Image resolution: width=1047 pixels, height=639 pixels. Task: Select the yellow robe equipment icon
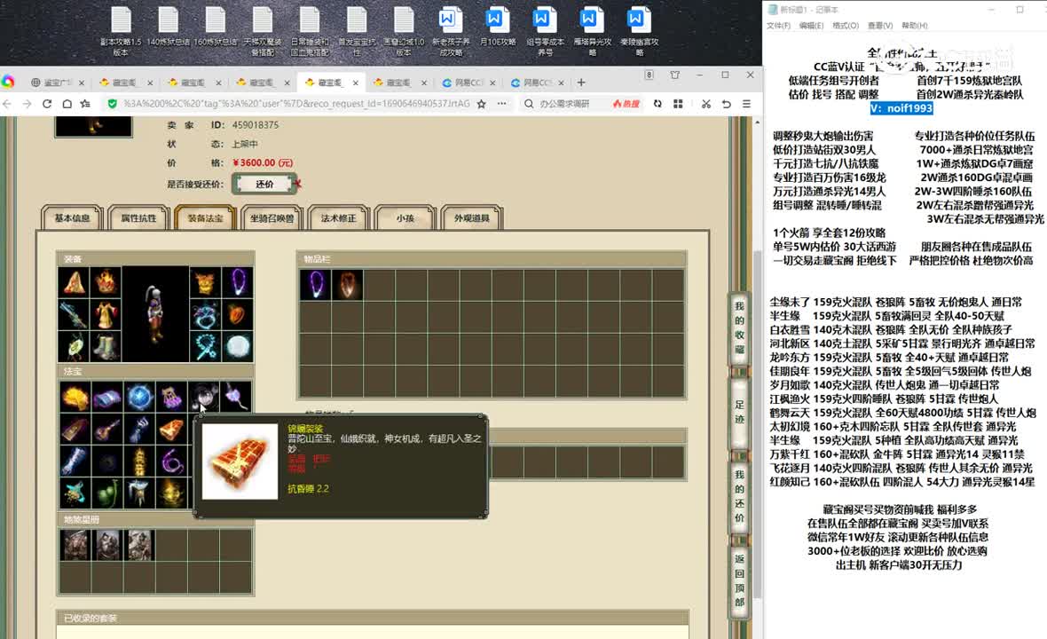(x=106, y=314)
